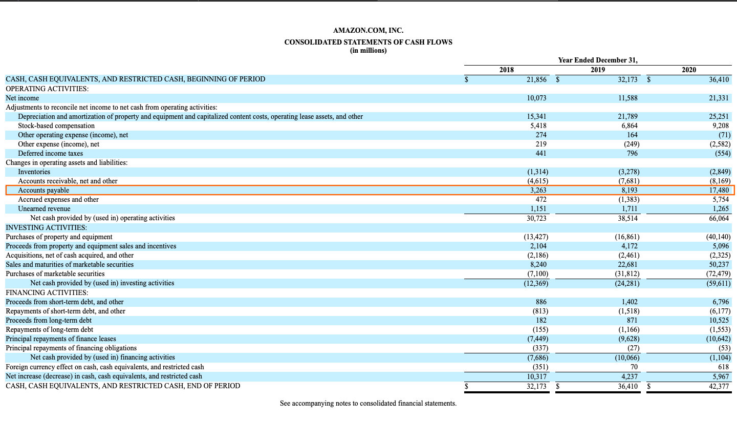Click the accompanying notes footnote text

(x=368, y=404)
